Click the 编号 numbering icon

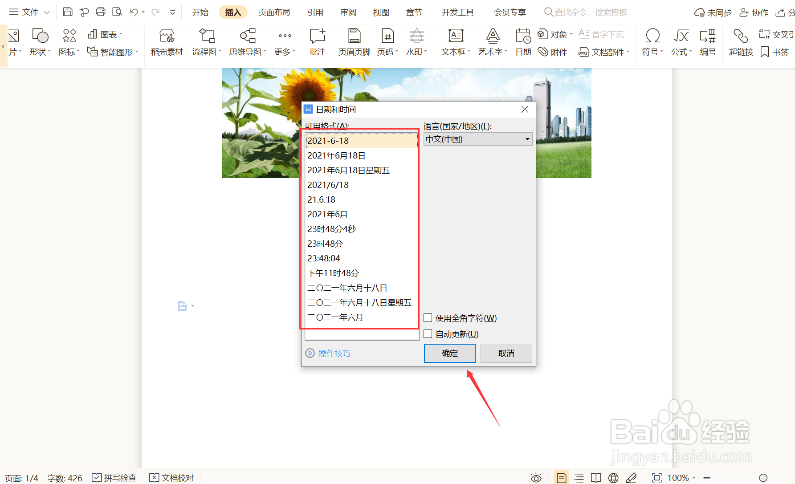708,43
